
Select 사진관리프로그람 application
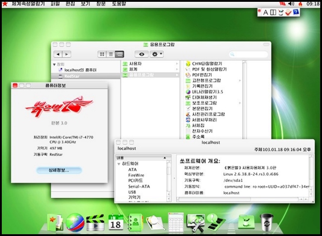tap(208, 114)
